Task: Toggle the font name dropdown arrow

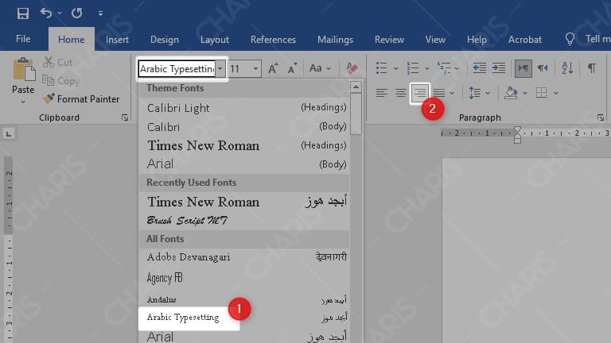Action: coord(220,69)
